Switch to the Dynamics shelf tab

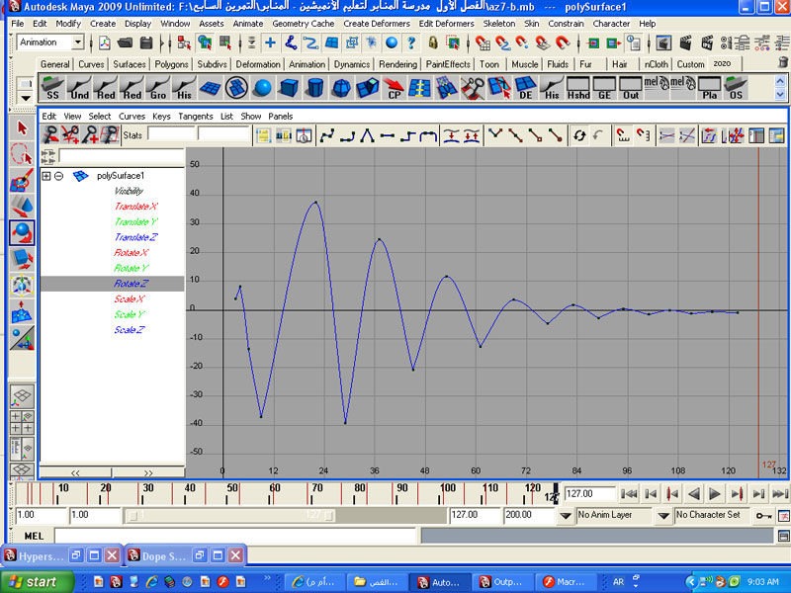[x=352, y=64]
